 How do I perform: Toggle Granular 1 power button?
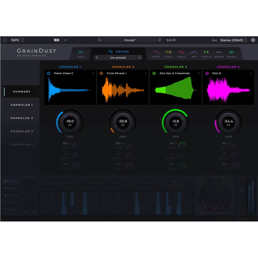point(49,73)
